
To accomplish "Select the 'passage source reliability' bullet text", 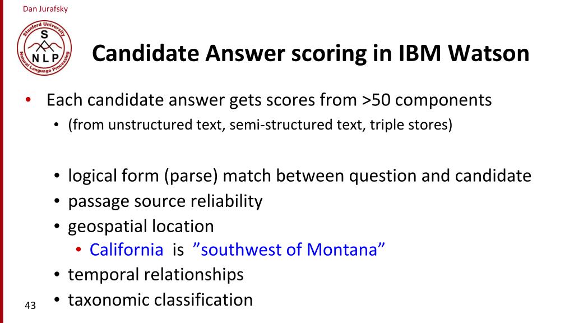I will click(x=165, y=201).
